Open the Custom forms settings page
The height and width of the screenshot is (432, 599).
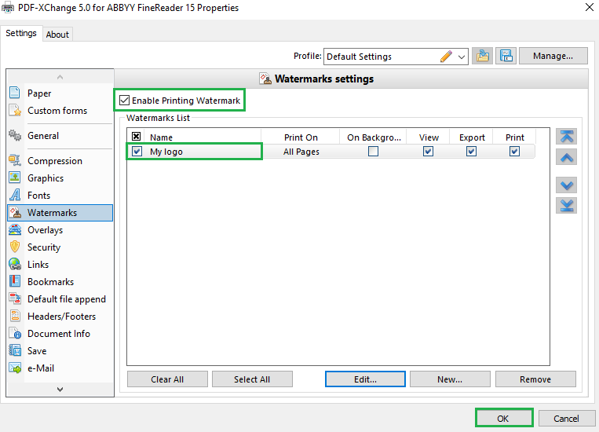(60, 111)
